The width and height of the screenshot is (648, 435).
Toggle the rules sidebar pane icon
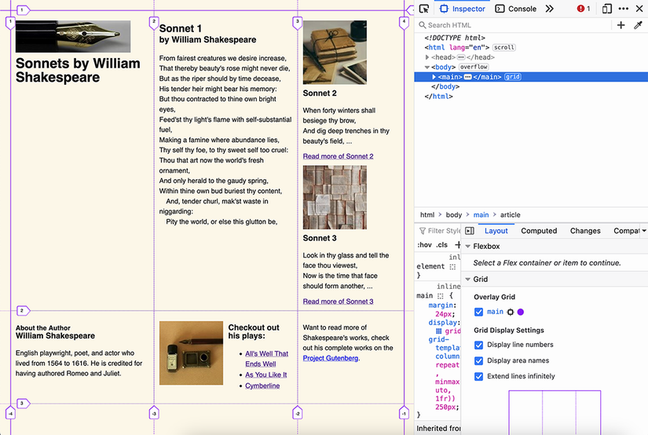[470, 231]
